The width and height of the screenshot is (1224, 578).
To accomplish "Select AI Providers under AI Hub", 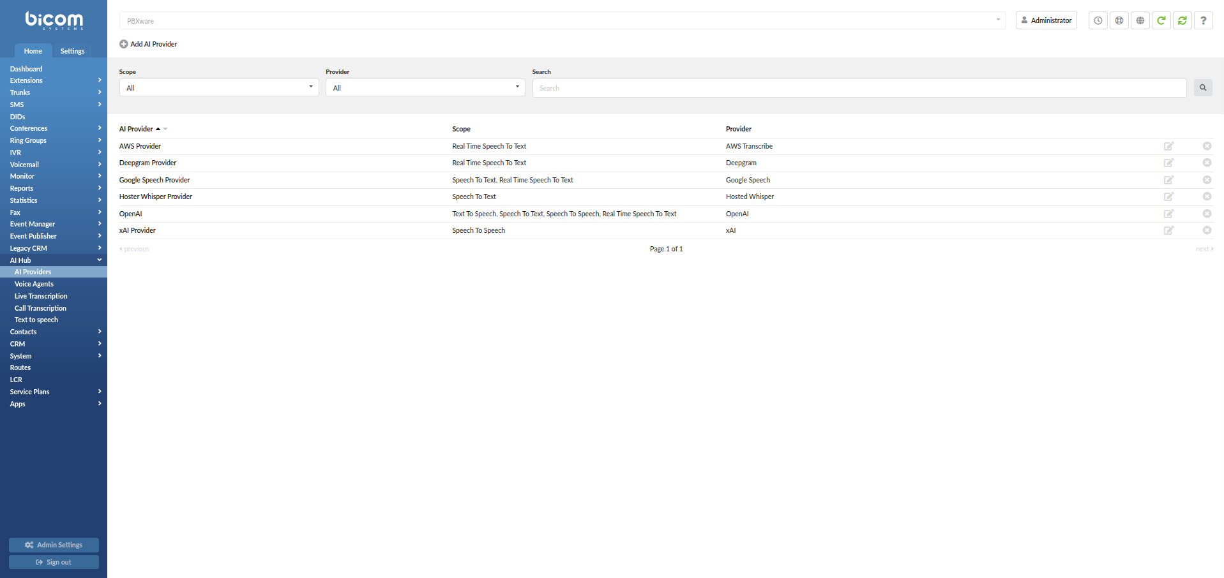I will coord(54,272).
